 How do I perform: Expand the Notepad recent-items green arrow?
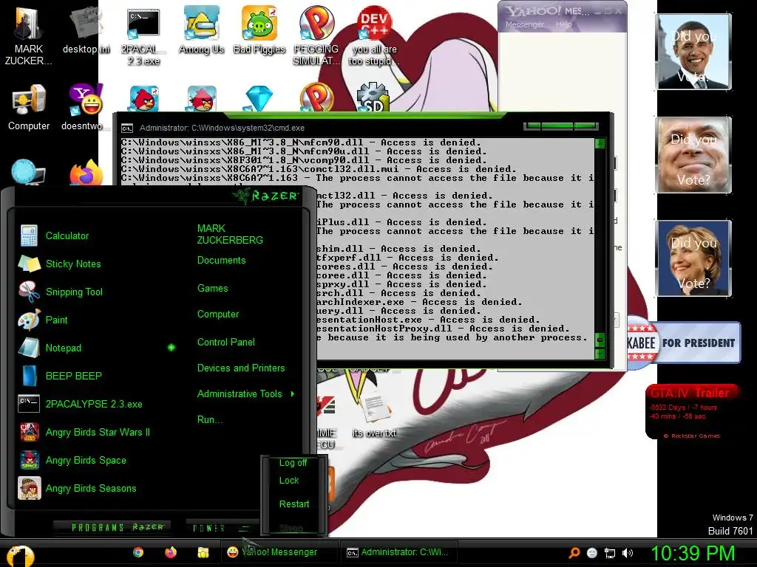pos(172,348)
